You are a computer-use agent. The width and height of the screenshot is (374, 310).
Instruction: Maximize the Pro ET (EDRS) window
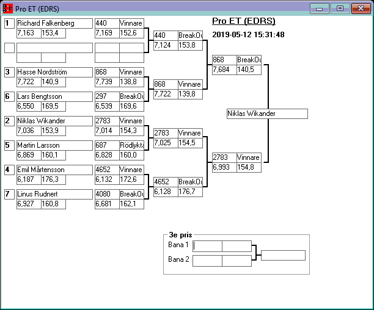pos(339,9)
